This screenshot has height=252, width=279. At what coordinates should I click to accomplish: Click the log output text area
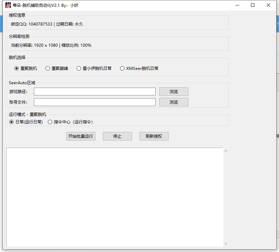[115, 197]
